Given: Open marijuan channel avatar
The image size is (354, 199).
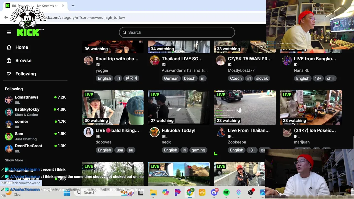Looking at the screenshot, I should point(287,132).
